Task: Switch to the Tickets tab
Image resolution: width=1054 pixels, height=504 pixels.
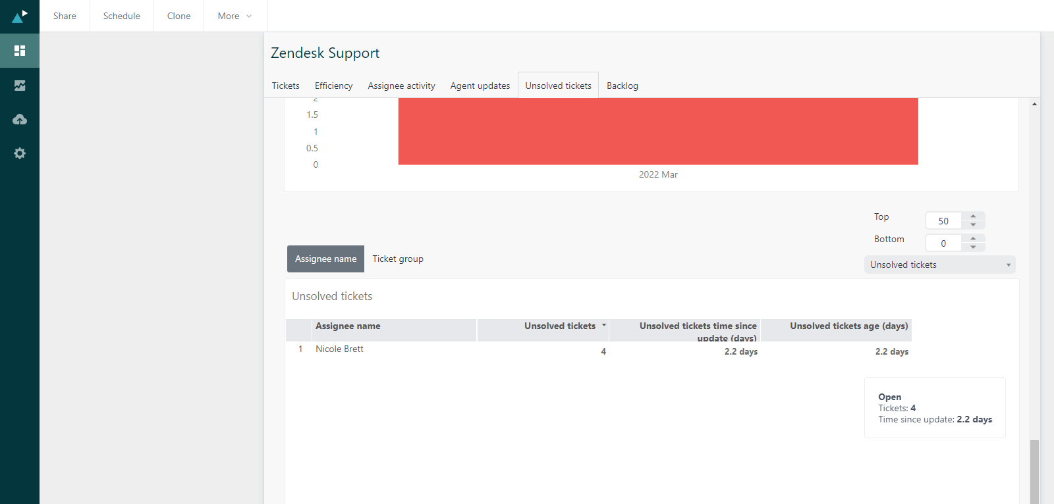Action: tap(286, 86)
